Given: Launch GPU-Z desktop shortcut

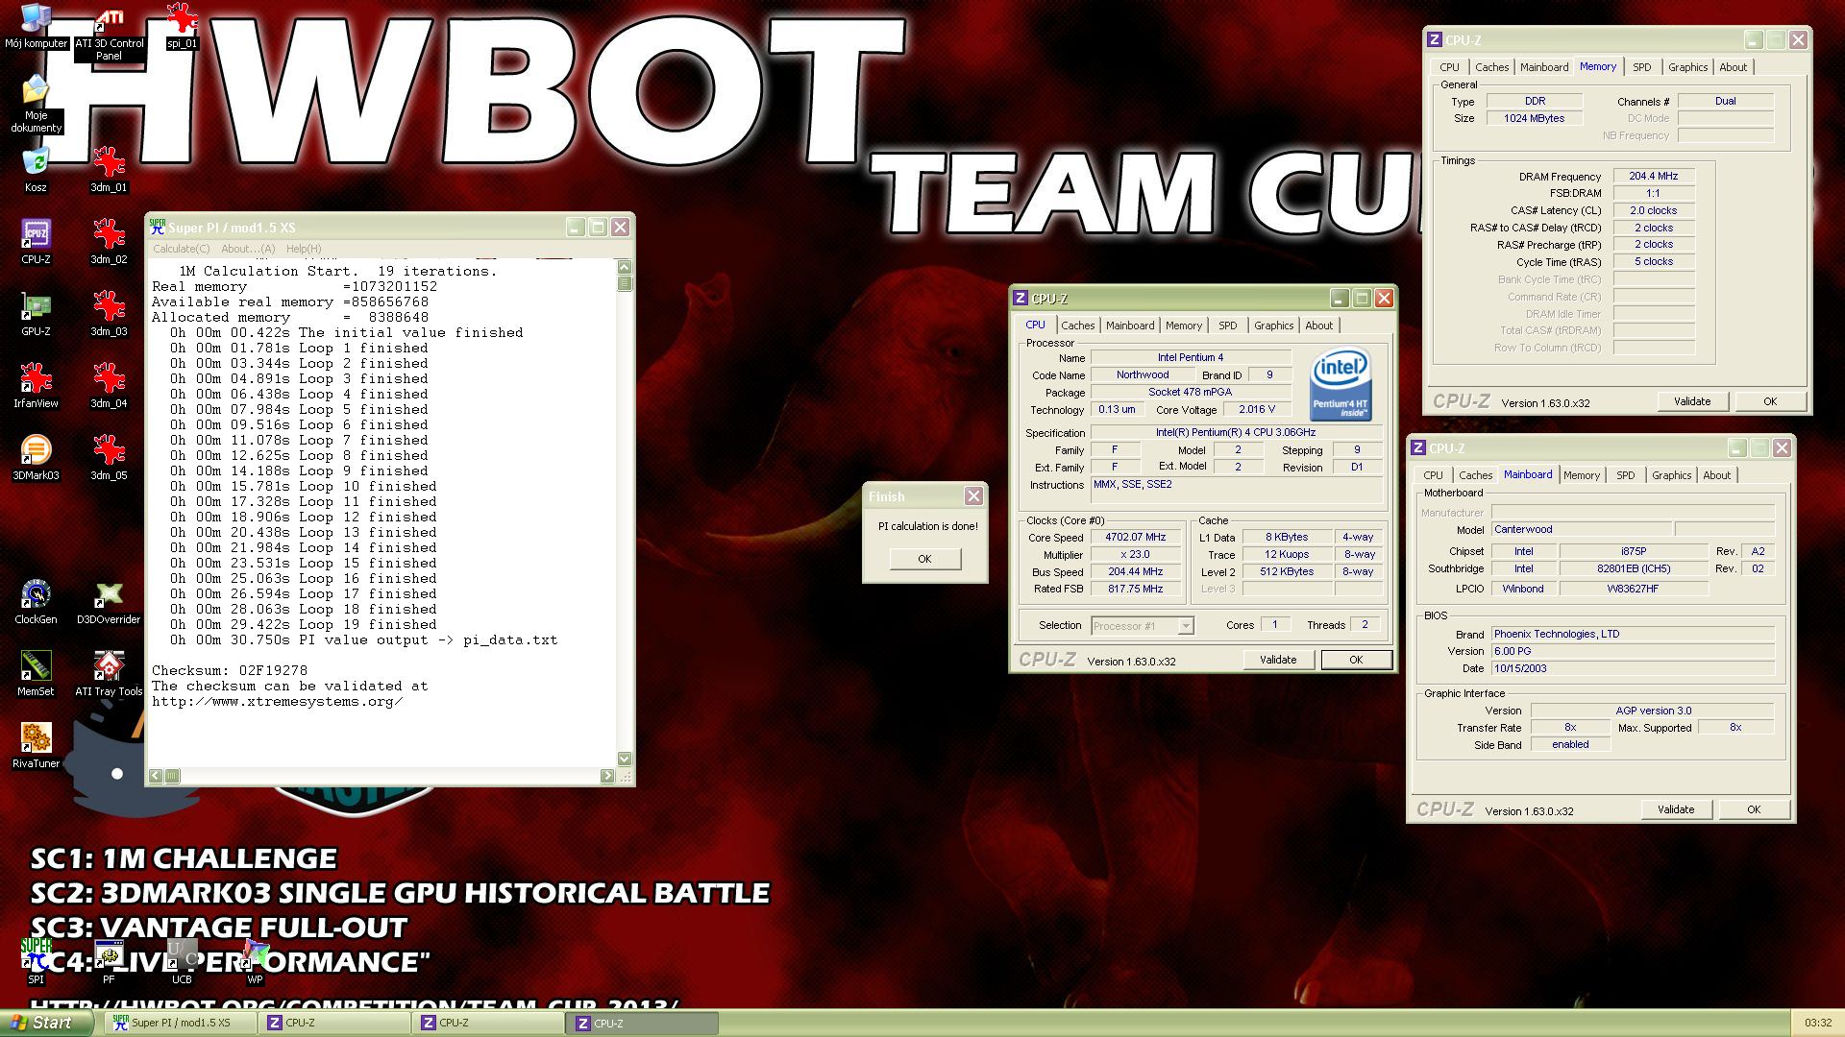Looking at the screenshot, I should [36, 314].
